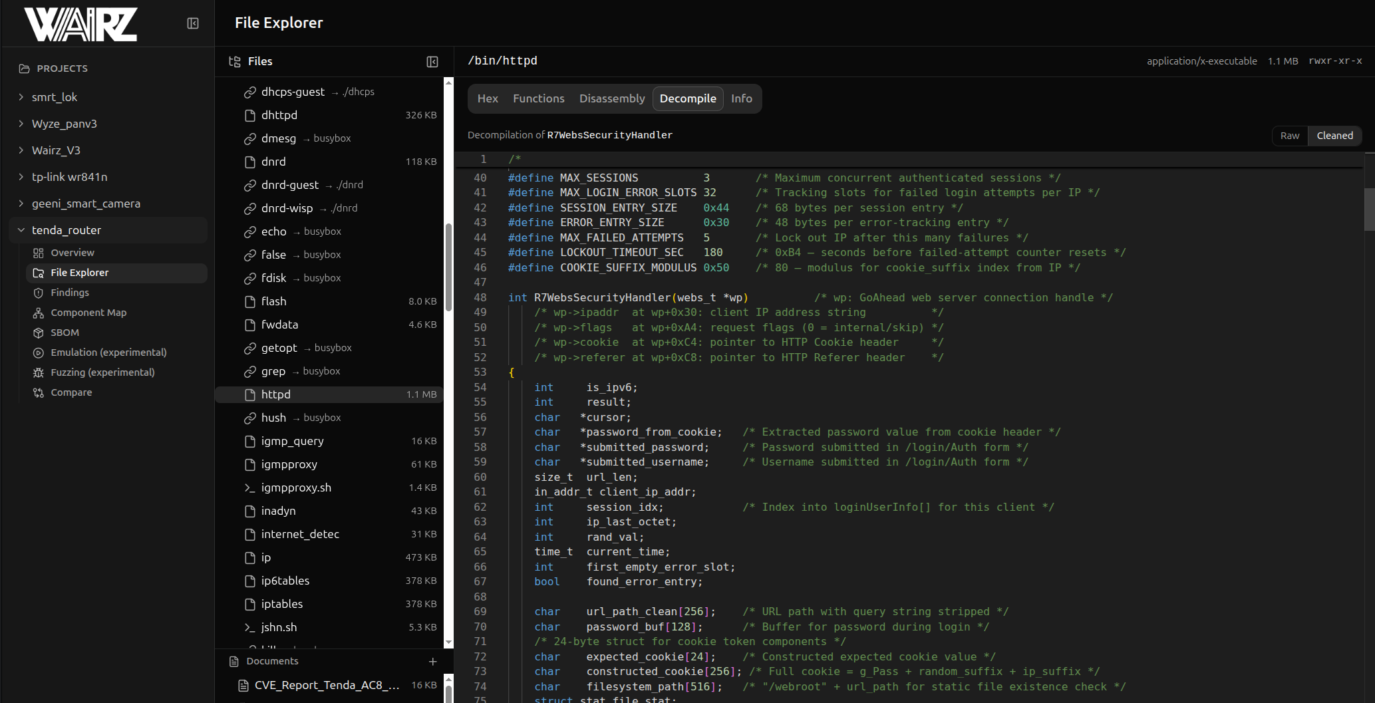Image resolution: width=1375 pixels, height=703 pixels.
Task: Add a document with plus icon
Action: tap(433, 661)
